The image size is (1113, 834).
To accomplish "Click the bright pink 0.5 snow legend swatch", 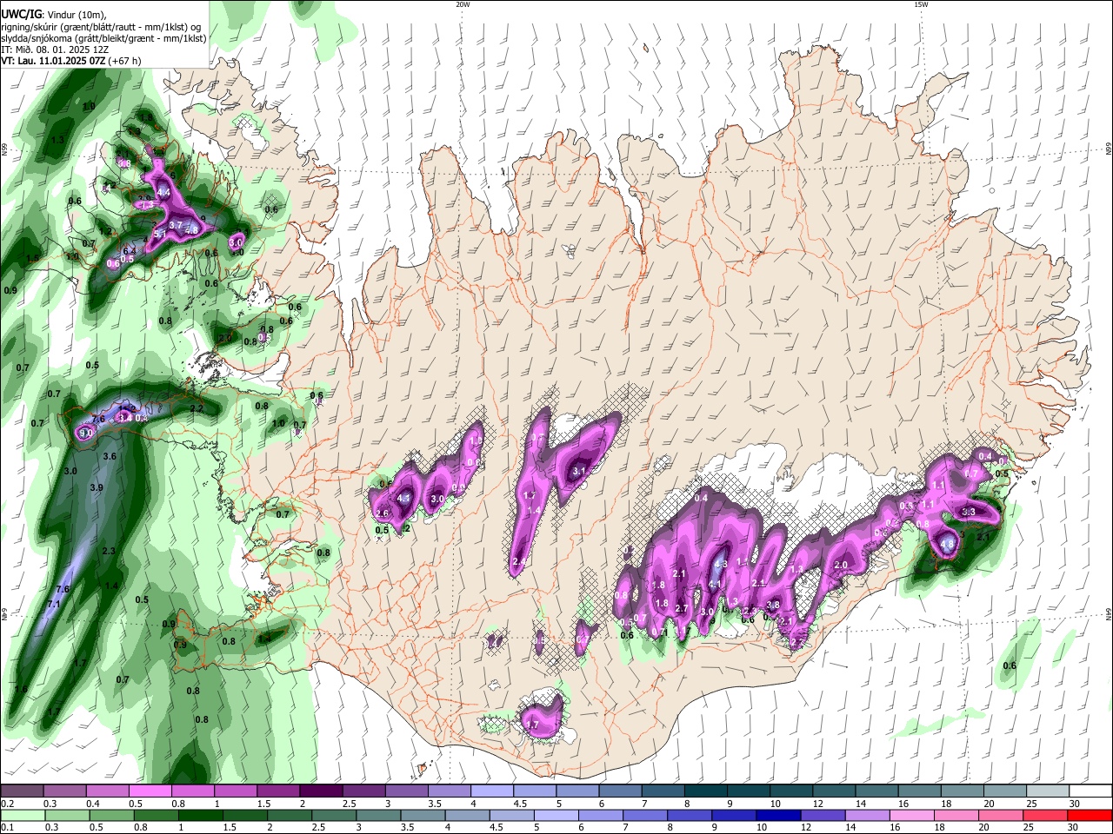I will point(150,791).
